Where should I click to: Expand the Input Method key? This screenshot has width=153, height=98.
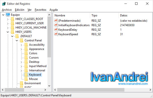point(21,66)
